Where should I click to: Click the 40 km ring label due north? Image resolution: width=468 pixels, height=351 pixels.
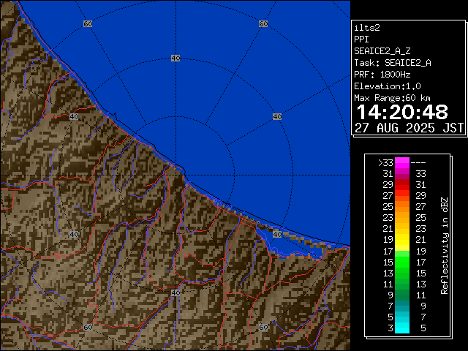point(175,58)
